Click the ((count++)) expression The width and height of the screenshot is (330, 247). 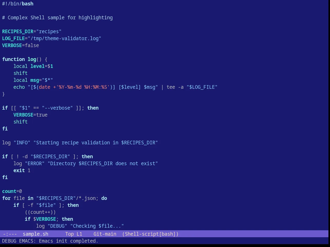coord(40,212)
